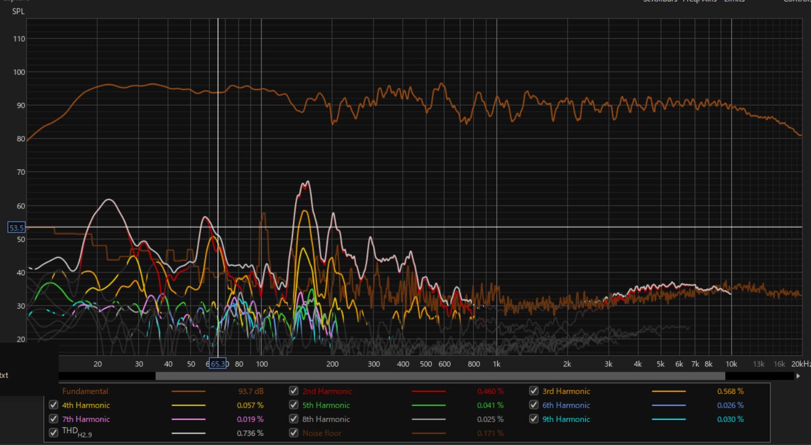Toggle the 3rd Harmonic trace checkbox
811x445 pixels.
[x=534, y=391]
